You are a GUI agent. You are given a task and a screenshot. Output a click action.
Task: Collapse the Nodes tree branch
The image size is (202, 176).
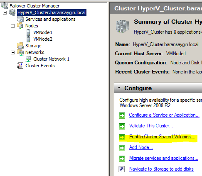(x=12, y=26)
